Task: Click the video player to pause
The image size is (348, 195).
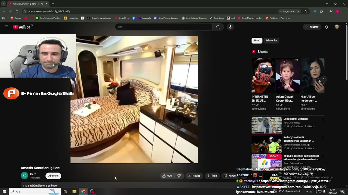Action: (134, 100)
